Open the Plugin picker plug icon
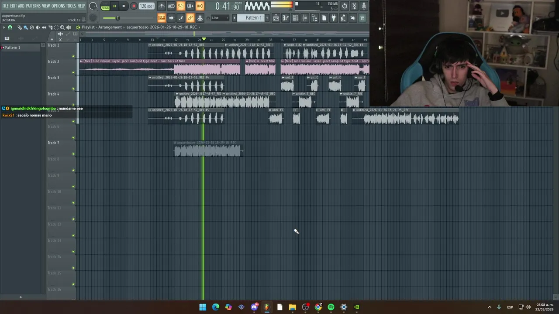This screenshot has height=314, width=559. pyautogui.click(x=334, y=18)
